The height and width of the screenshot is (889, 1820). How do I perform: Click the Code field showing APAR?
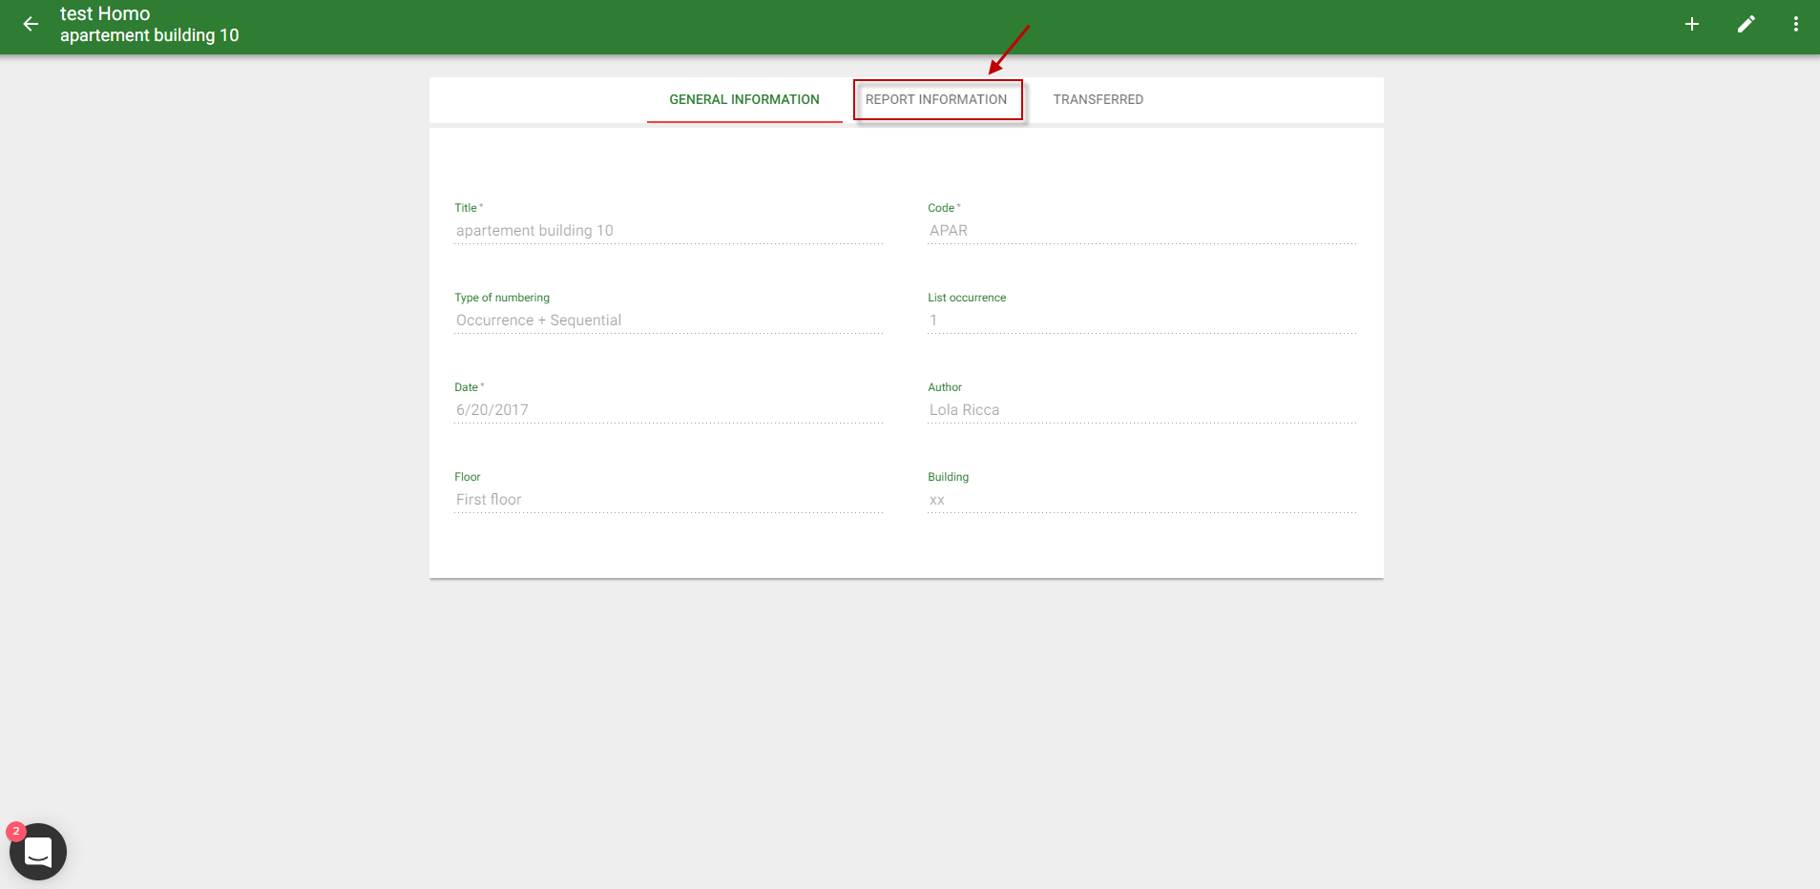tap(1141, 231)
